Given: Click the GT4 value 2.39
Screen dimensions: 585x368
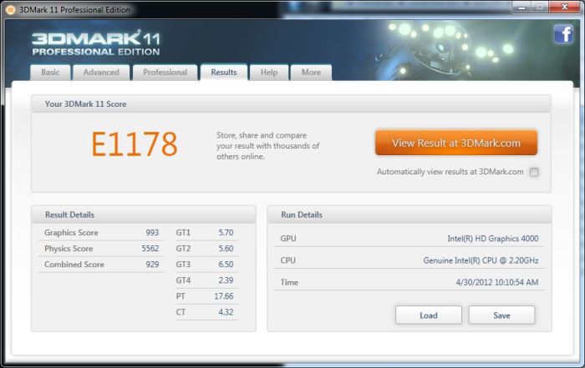Looking at the screenshot, I should tap(226, 280).
